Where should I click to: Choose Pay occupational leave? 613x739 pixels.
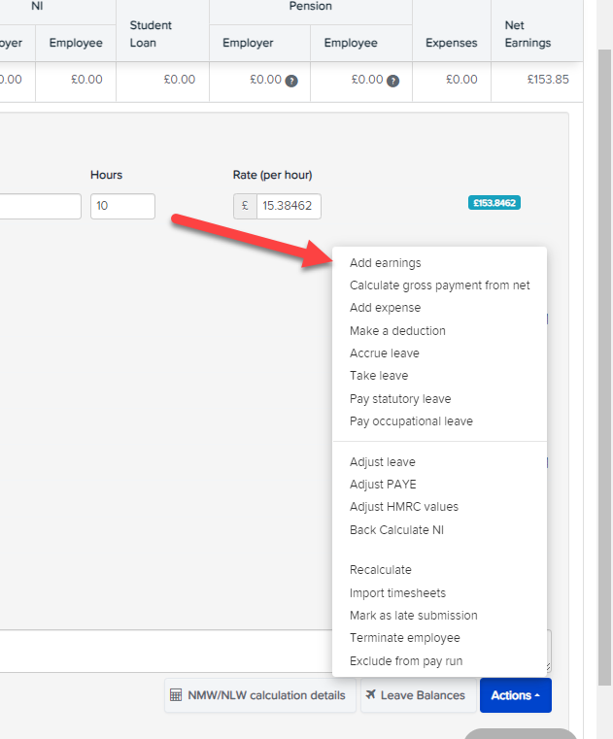[x=411, y=421]
